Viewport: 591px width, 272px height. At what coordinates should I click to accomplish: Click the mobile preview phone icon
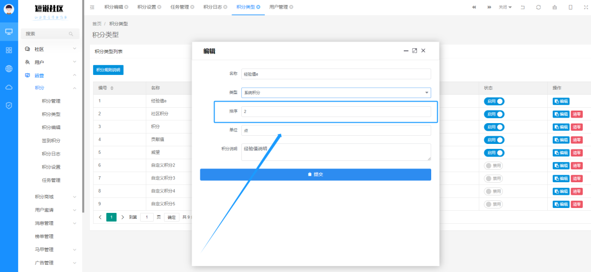click(571, 7)
